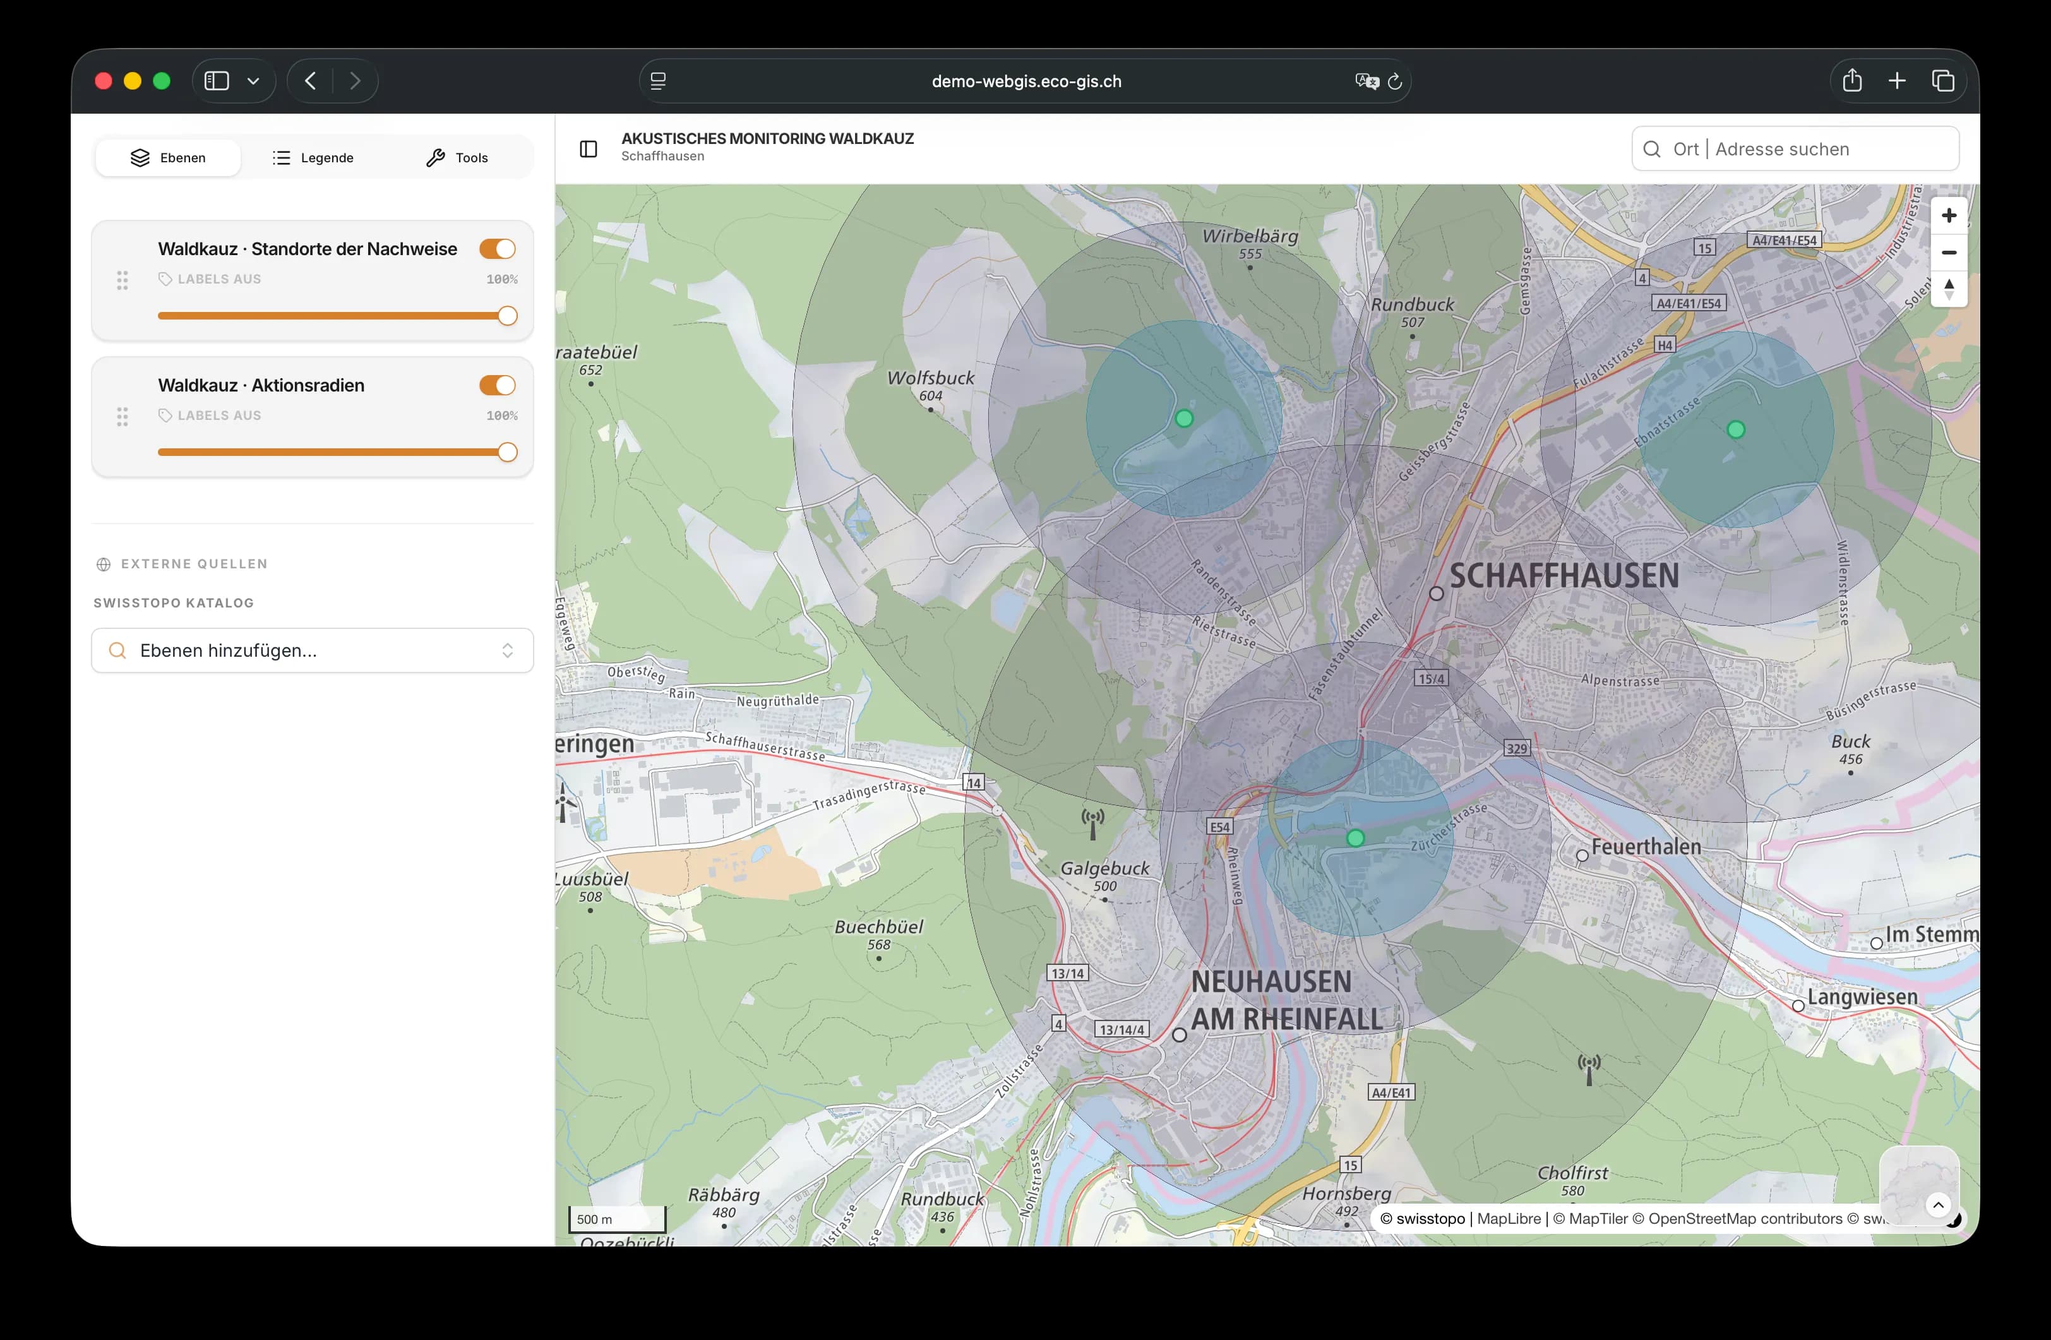Image resolution: width=2051 pixels, height=1340 pixels.
Task: Zoom in using the plus control
Action: (x=1950, y=215)
